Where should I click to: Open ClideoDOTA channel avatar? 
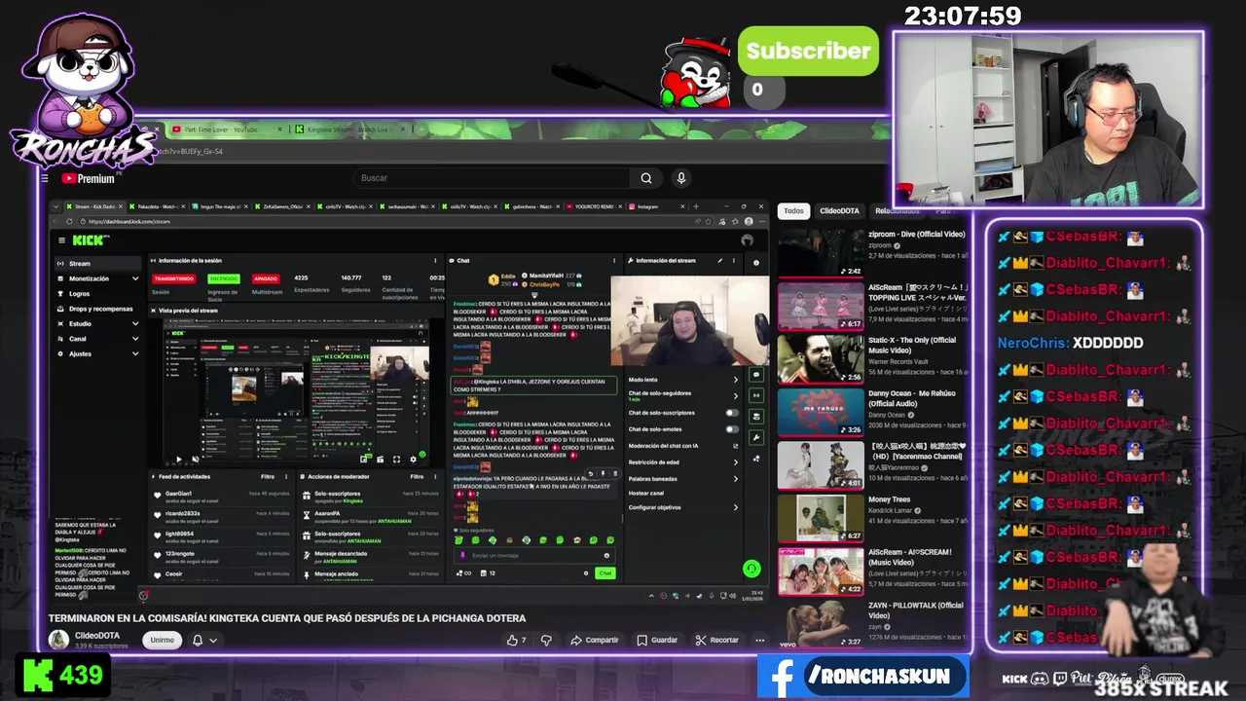click(59, 640)
